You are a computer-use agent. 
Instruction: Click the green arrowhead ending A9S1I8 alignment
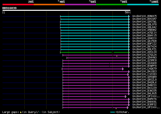point(129,52)
